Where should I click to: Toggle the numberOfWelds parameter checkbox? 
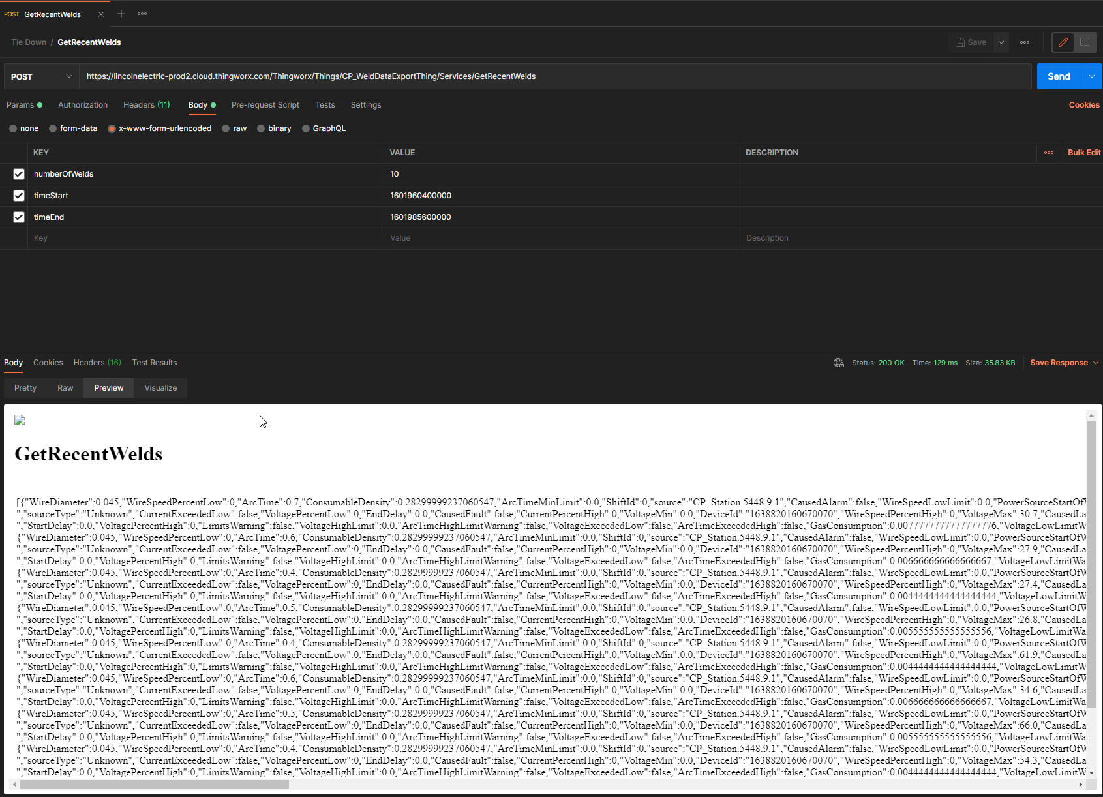[x=19, y=174]
